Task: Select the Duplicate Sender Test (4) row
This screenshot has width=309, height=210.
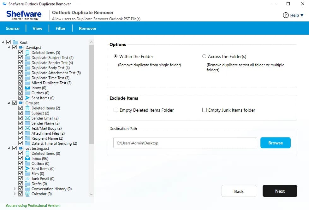Action: (x=52, y=62)
